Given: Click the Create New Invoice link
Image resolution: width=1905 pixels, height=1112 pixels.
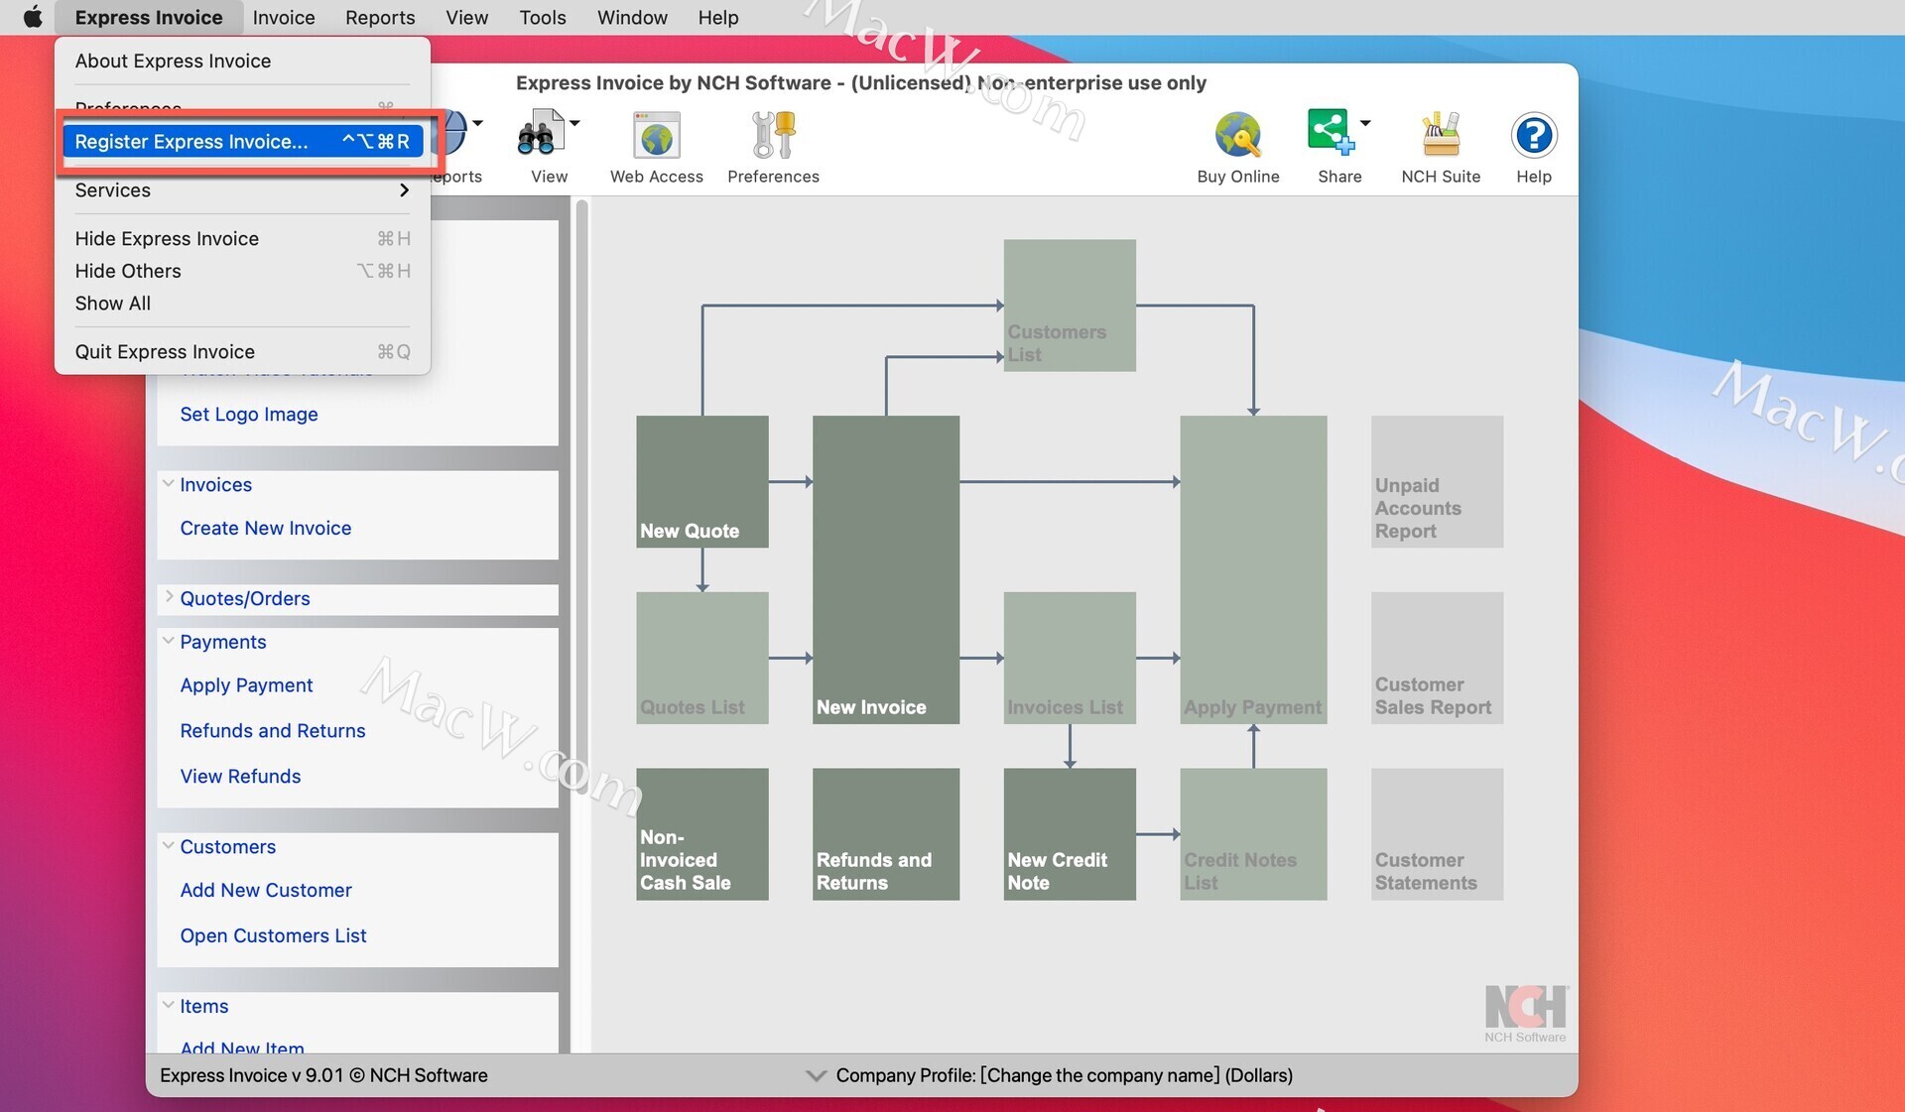Looking at the screenshot, I should point(266,527).
